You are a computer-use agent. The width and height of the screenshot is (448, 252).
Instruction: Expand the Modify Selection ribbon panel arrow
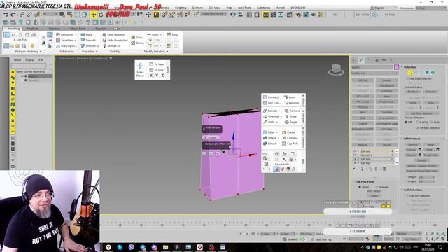167,52
